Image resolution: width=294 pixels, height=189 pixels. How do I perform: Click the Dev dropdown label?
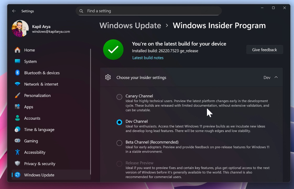tap(267, 77)
